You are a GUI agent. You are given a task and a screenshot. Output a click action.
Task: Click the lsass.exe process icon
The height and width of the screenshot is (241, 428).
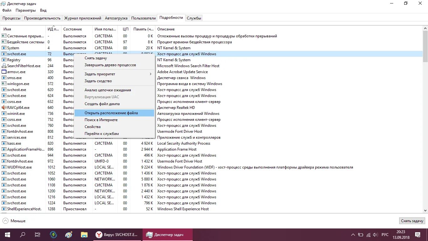click(4, 143)
